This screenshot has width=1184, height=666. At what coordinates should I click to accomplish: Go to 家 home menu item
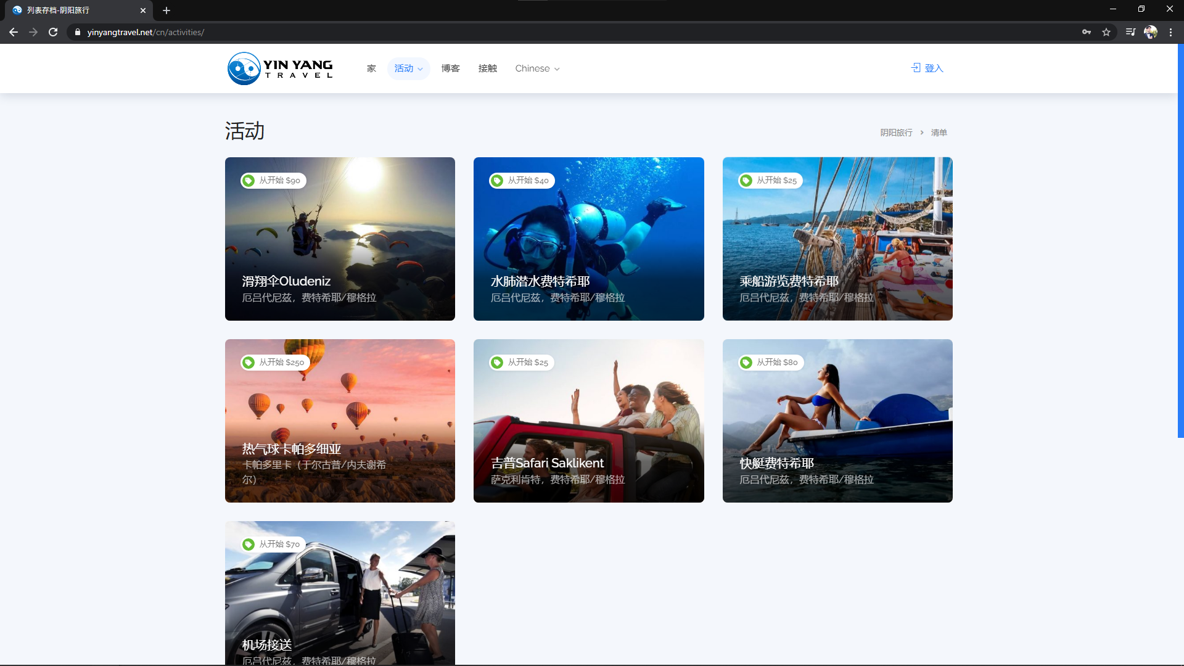[x=371, y=68]
